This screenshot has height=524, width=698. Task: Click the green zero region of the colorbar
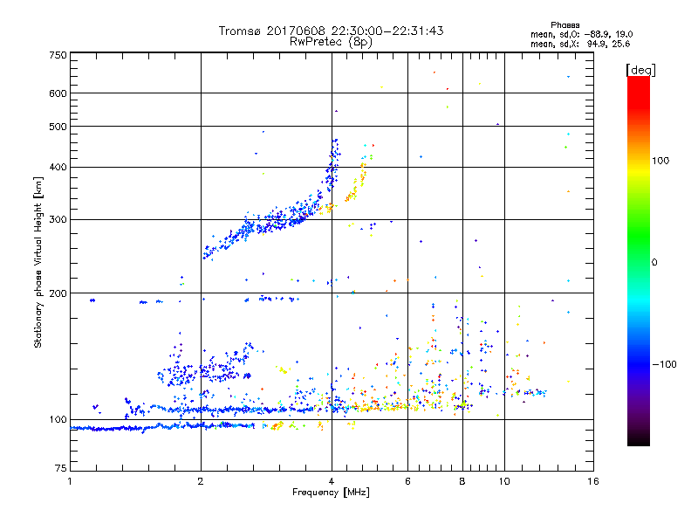pos(639,262)
